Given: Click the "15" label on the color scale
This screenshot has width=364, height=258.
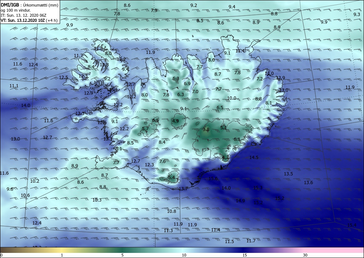Looking at the screenshot, I should [x=245, y=255].
